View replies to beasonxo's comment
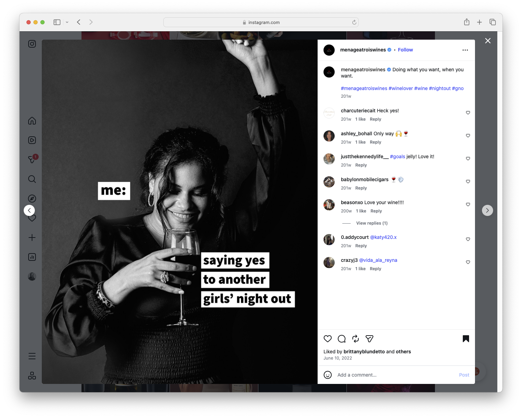This screenshot has height=418, width=522. pos(372,223)
